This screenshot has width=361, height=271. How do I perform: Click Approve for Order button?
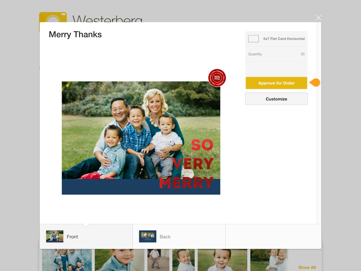276,83
